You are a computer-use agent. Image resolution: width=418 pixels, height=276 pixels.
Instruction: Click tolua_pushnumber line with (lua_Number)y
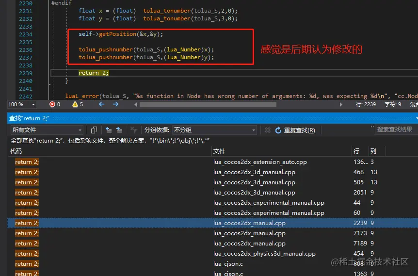(146, 57)
